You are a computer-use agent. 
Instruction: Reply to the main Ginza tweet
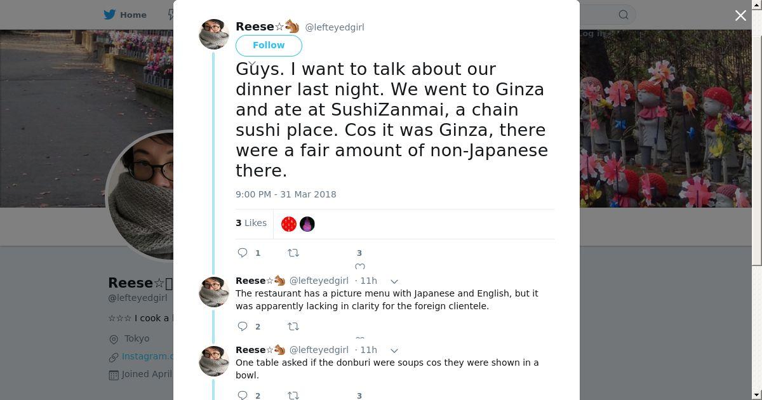243,253
